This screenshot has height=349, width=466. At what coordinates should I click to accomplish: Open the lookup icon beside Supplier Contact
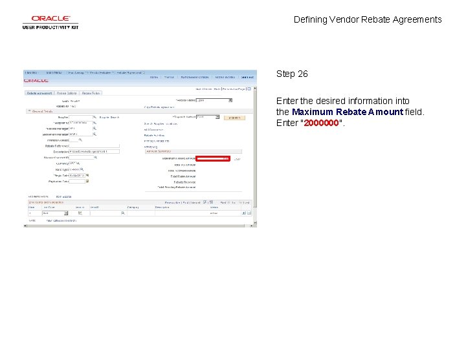(80, 140)
